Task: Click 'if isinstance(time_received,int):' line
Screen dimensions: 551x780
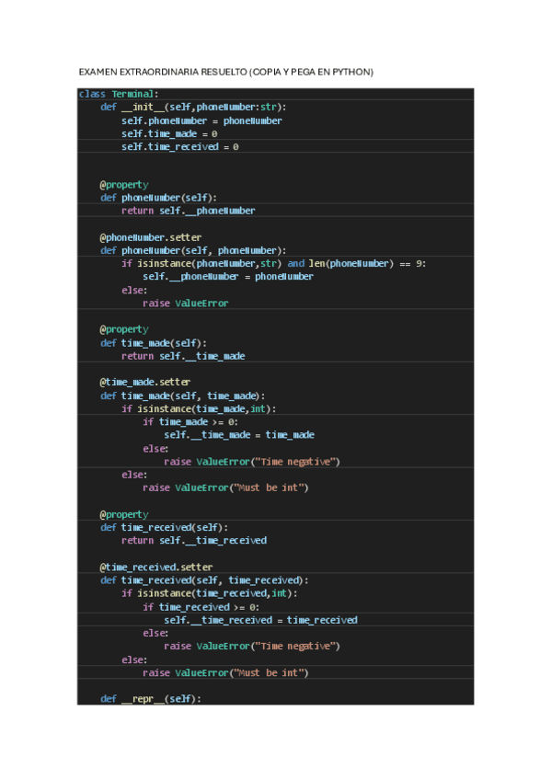Action: [210, 593]
